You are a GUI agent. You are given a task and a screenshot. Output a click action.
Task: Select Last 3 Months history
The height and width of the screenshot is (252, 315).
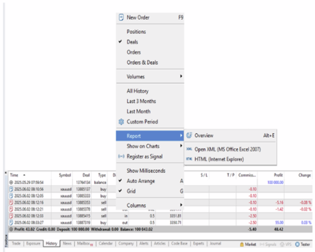[x=141, y=101]
